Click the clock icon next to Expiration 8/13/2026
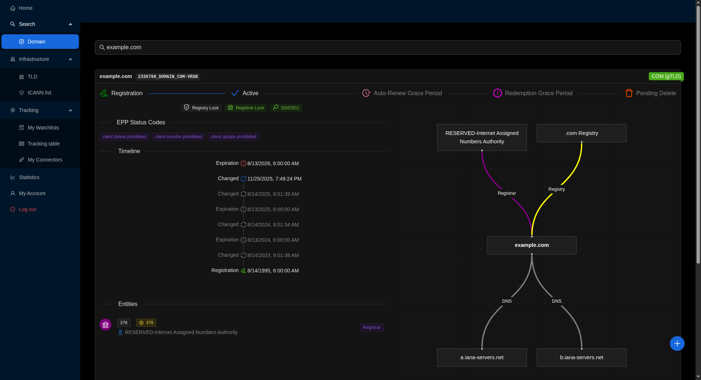Viewport: 701px width, 380px height. coord(243,163)
